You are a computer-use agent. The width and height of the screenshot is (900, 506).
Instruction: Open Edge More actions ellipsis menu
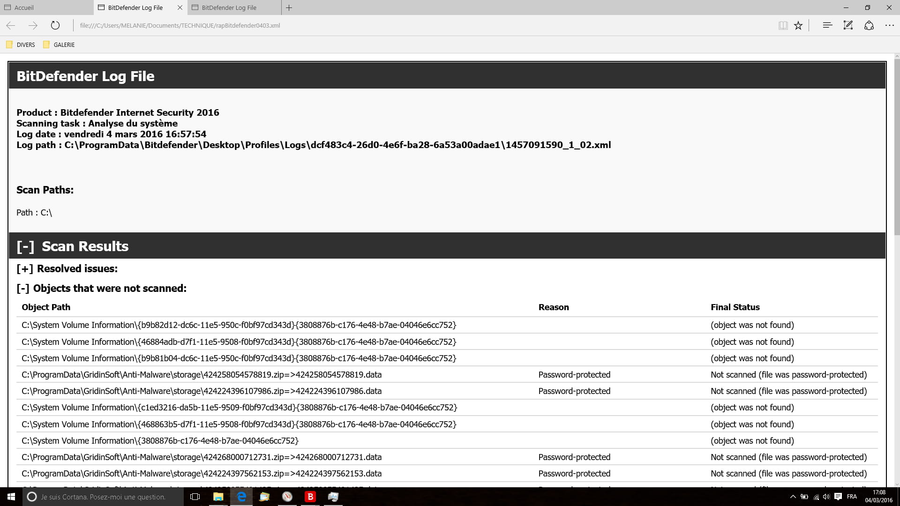click(889, 25)
